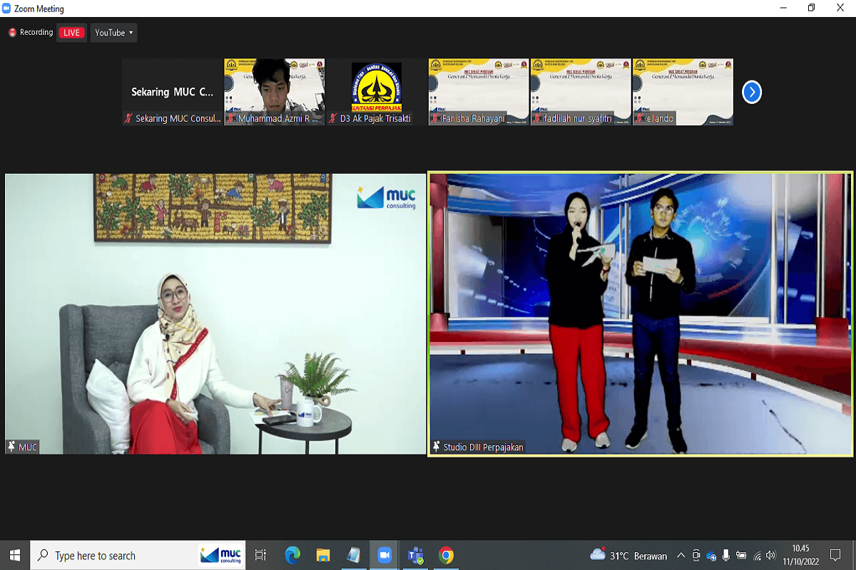Open Windows notification center icon
Viewport: 856px width, 570px height.
pos(836,555)
